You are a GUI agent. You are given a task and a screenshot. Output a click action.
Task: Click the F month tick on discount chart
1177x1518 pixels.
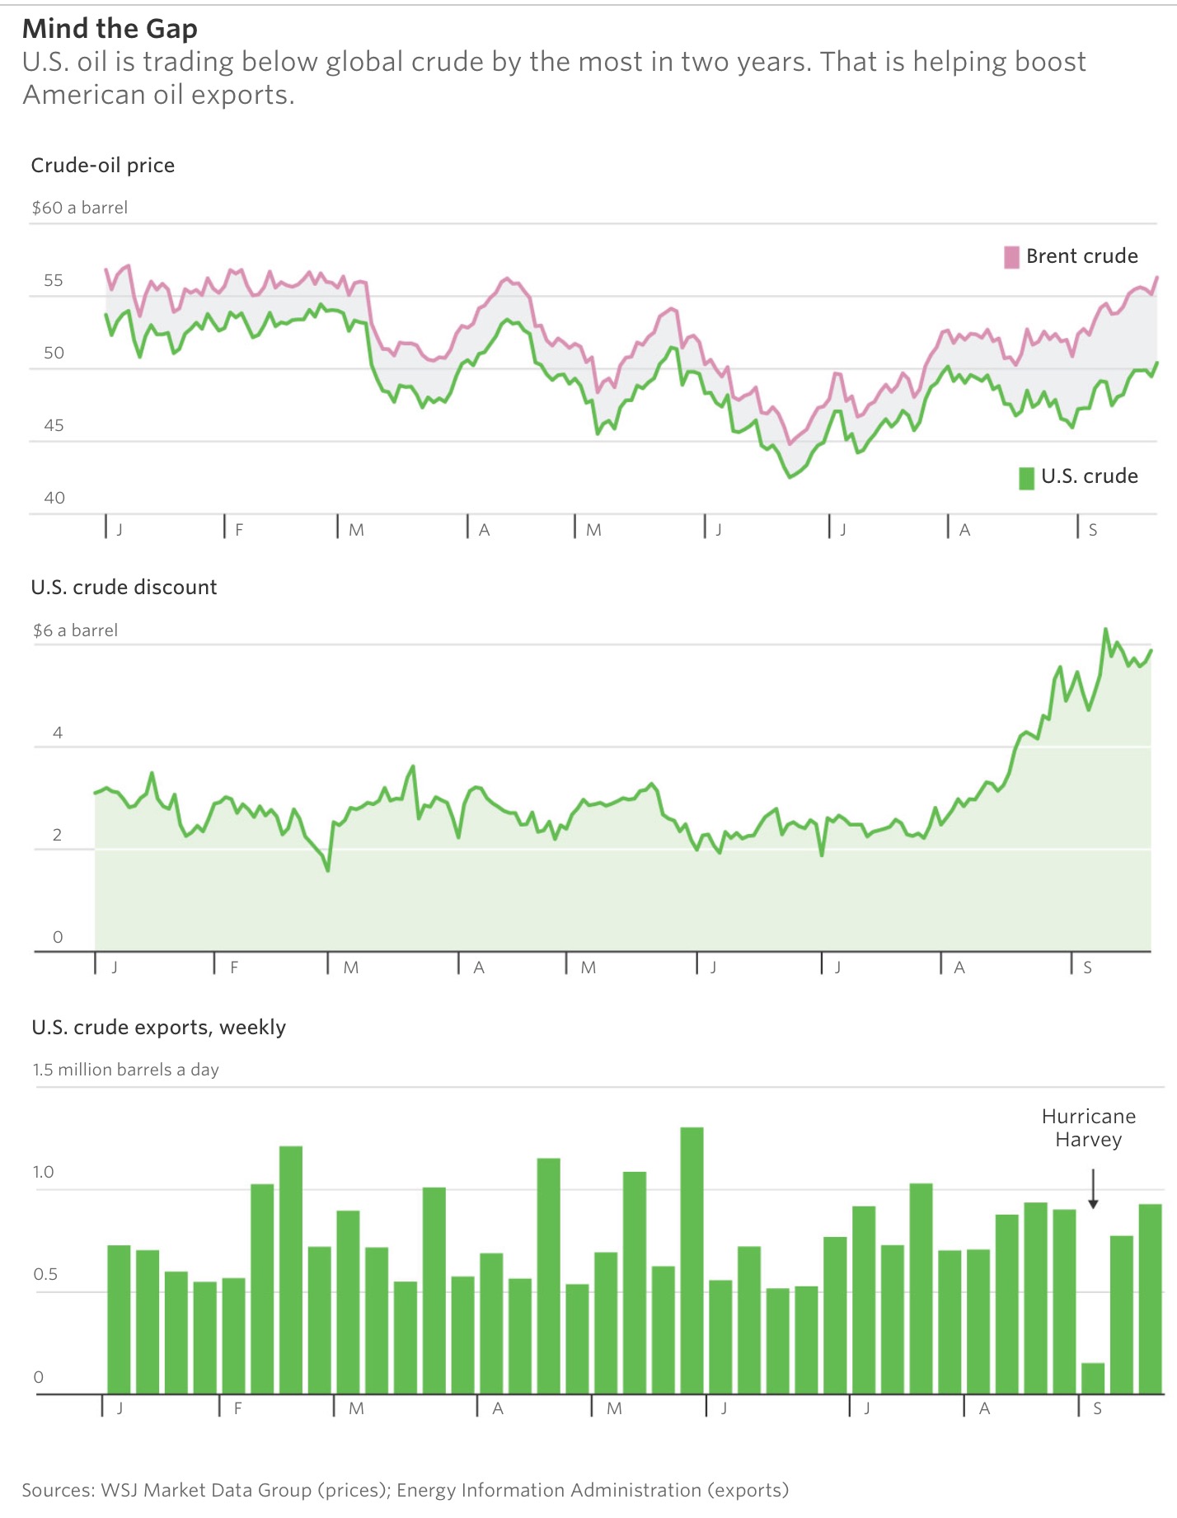pyautogui.click(x=234, y=967)
